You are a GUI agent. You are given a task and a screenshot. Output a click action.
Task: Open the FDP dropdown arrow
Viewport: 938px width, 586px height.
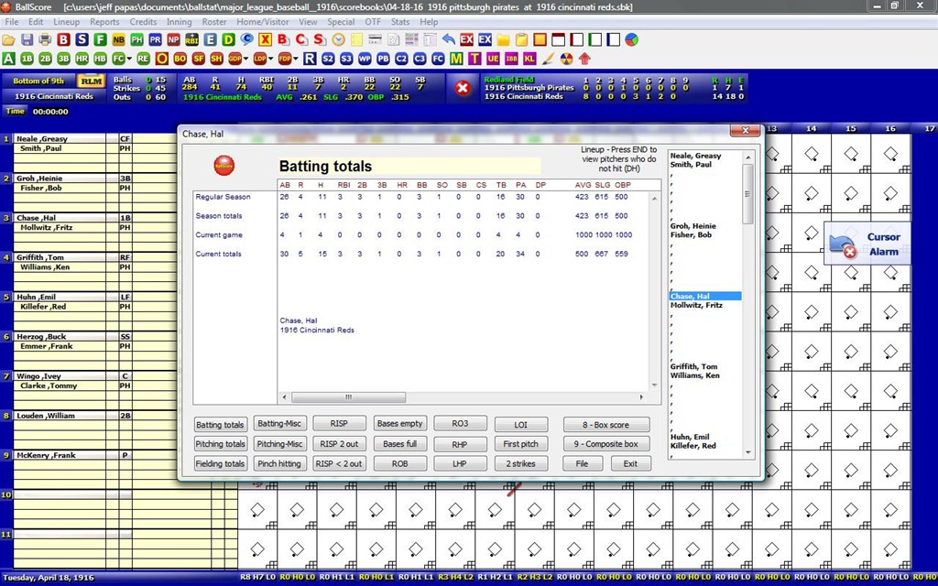coord(296,59)
